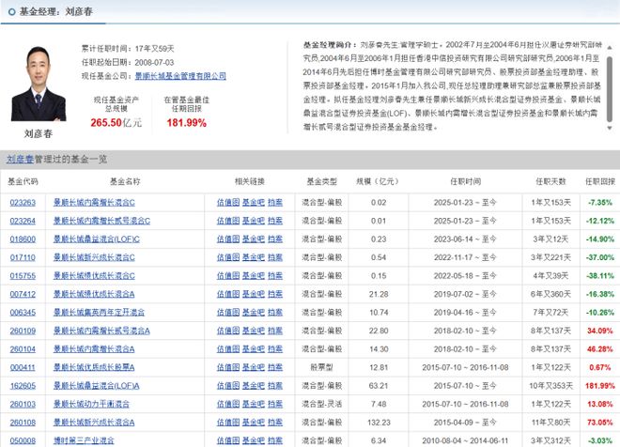Open 基金吧 for fund 000411
Image resolution: width=620 pixels, height=447 pixels.
tap(254, 367)
